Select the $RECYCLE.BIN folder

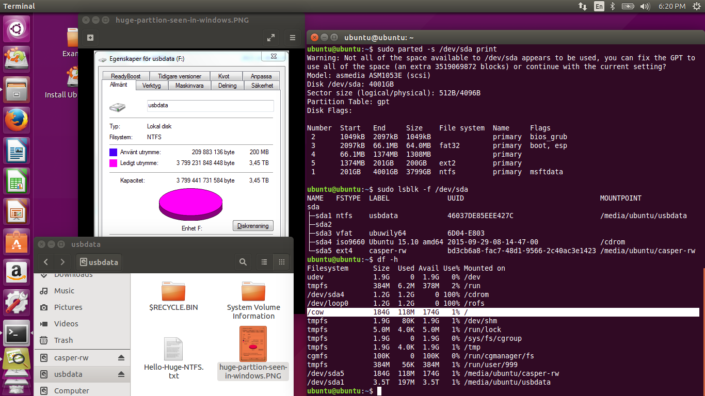tap(173, 296)
